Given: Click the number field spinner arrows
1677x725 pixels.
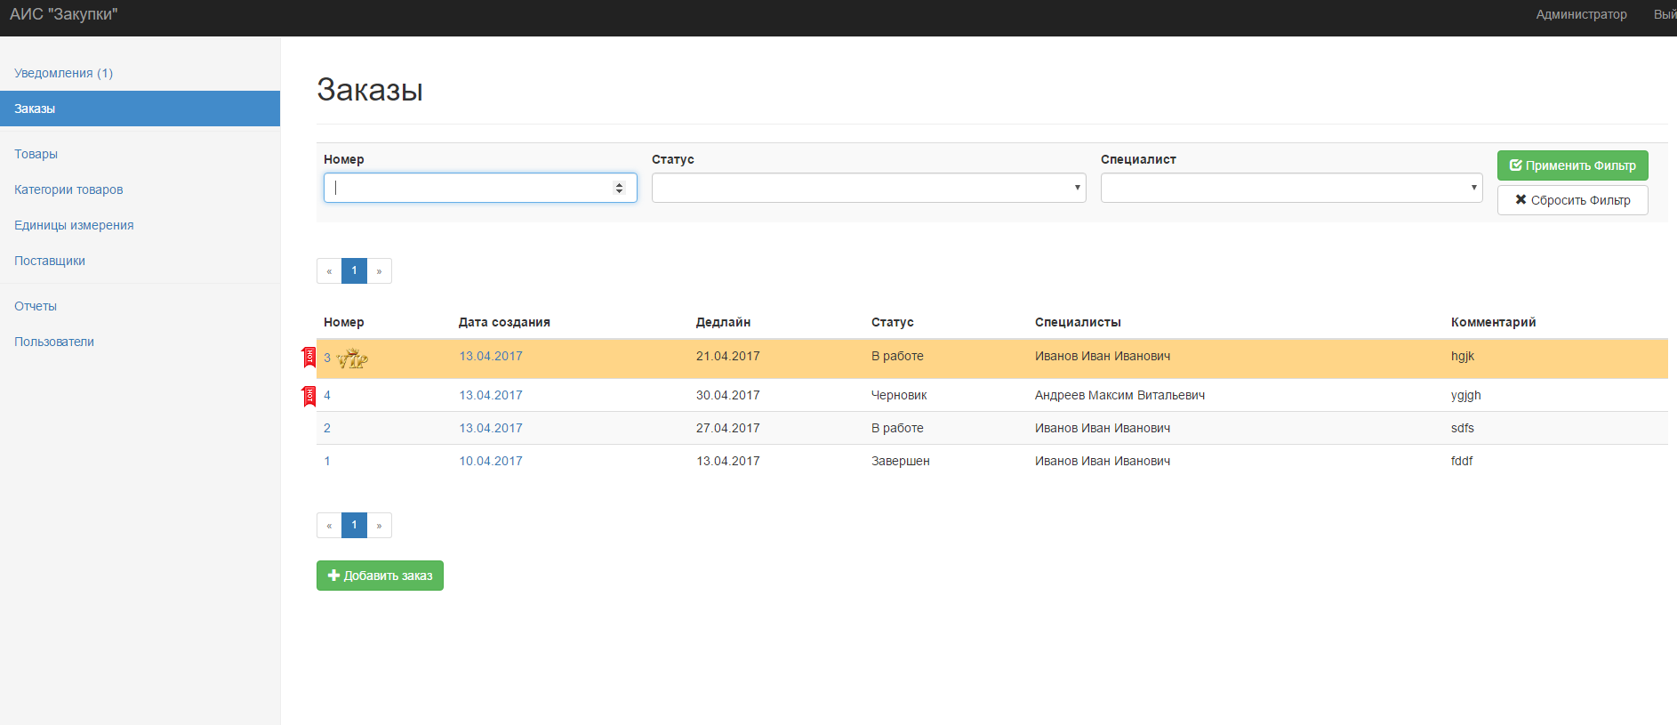Looking at the screenshot, I should click(620, 188).
